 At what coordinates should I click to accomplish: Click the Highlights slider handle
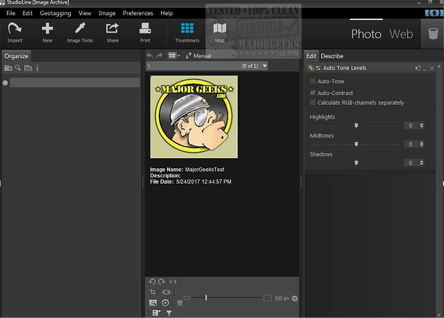(357, 125)
